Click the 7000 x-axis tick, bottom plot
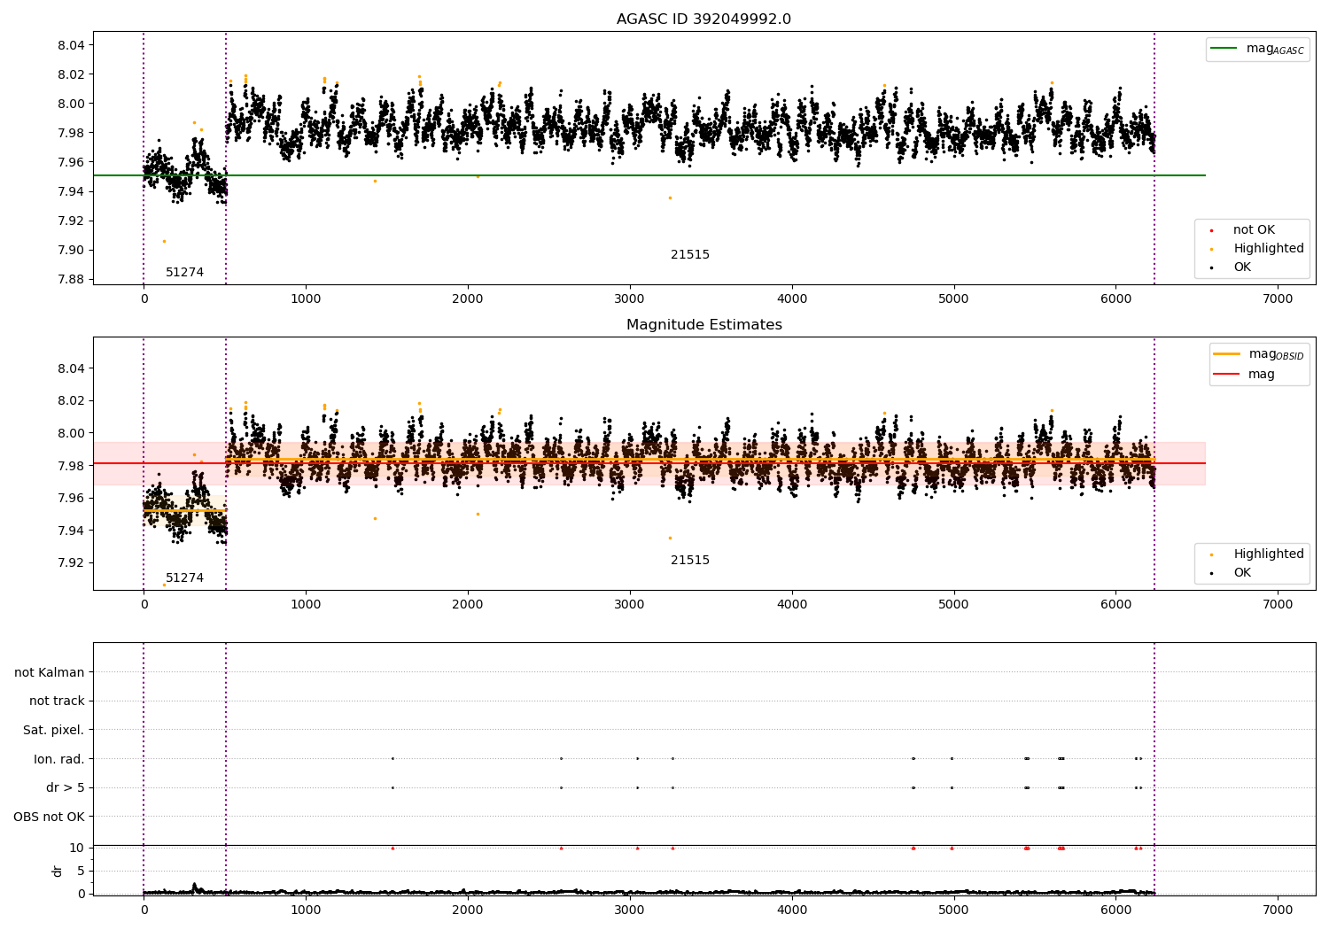The width and height of the screenshot is (1329, 930). (1278, 910)
